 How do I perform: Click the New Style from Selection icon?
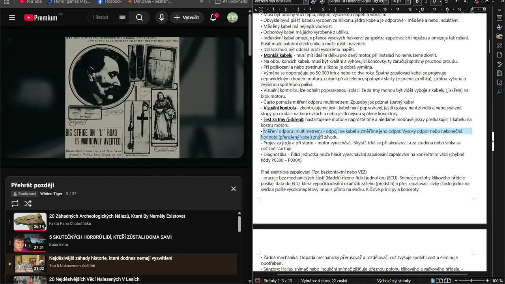pos(322,2)
